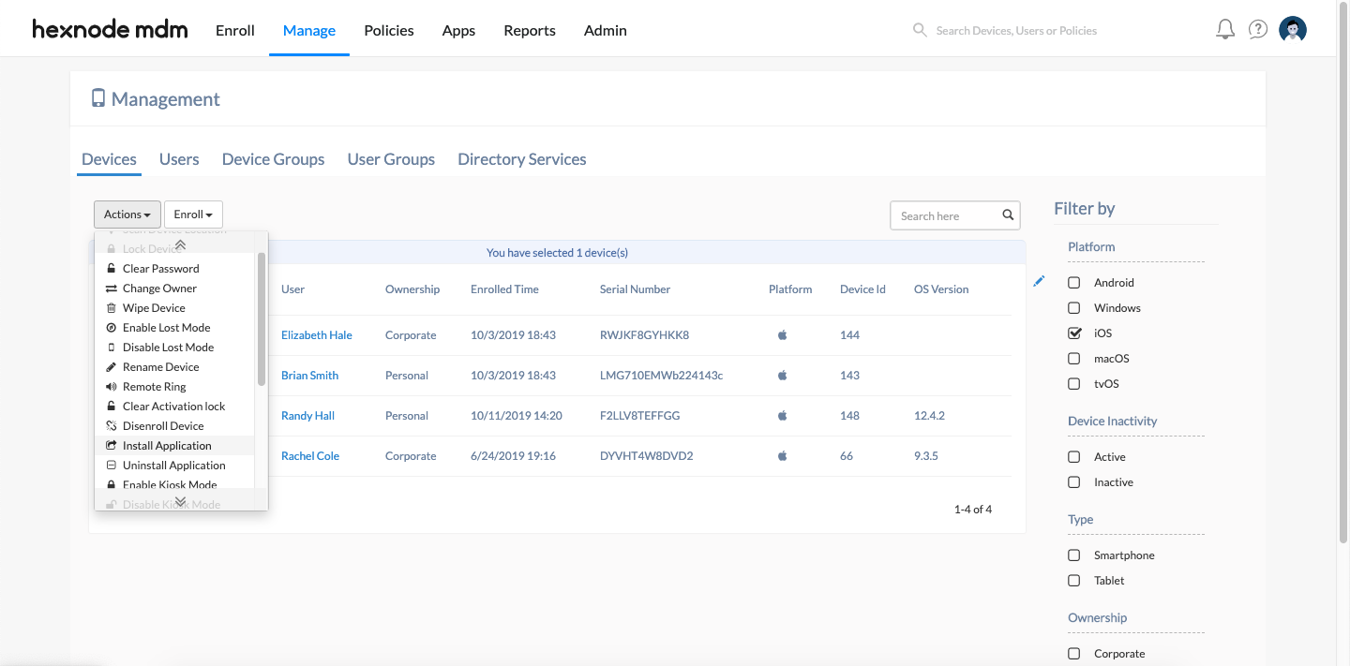Image resolution: width=1350 pixels, height=666 pixels.
Task: Click the Clear Password lock icon
Action: (112, 269)
